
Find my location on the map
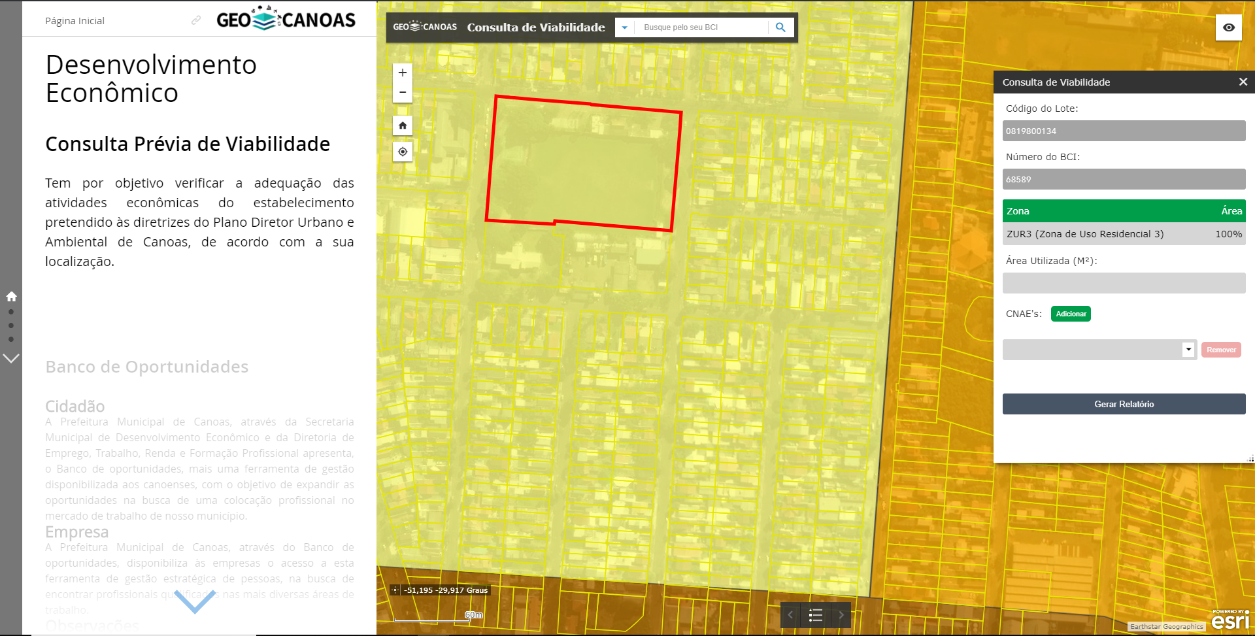(x=403, y=152)
